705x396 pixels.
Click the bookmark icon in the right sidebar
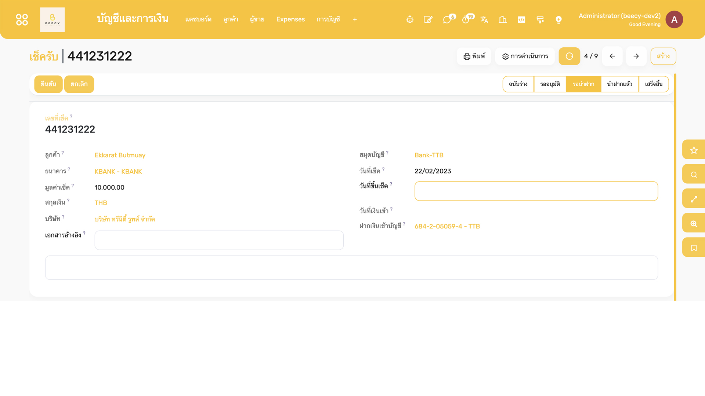pyautogui.click(x=694, y=247)
